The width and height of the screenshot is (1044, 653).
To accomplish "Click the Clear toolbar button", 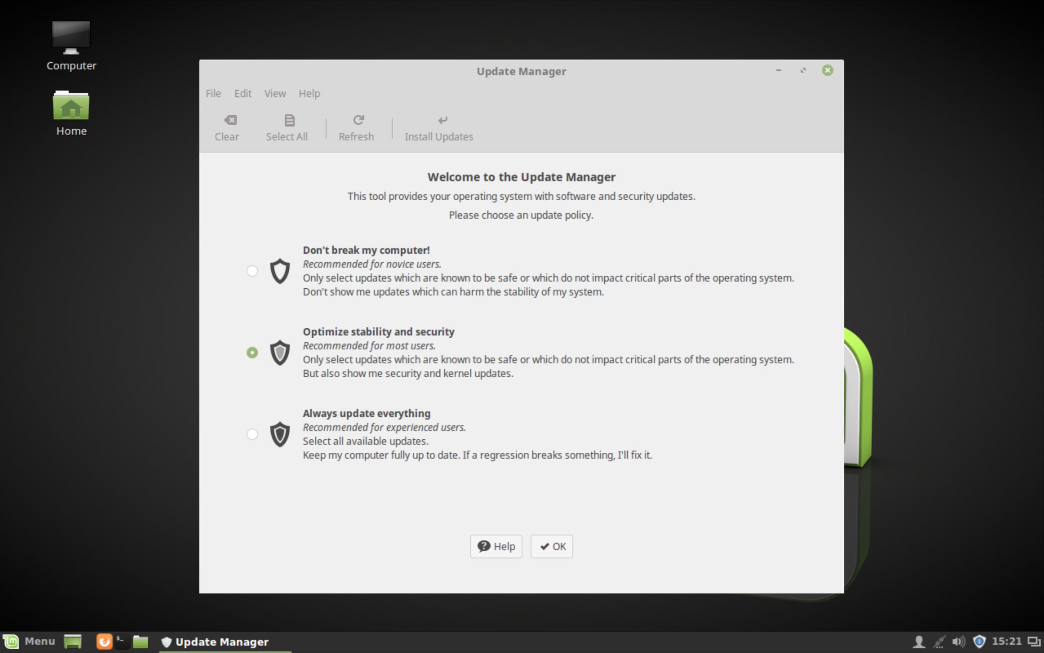I will [x=227, y=128].
